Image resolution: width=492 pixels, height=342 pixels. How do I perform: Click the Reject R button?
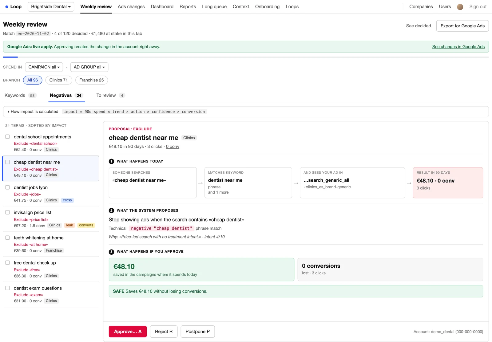point(164,332)
